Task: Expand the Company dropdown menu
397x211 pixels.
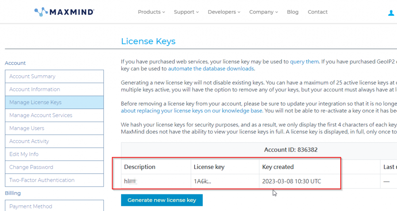Action: [264, 12]
